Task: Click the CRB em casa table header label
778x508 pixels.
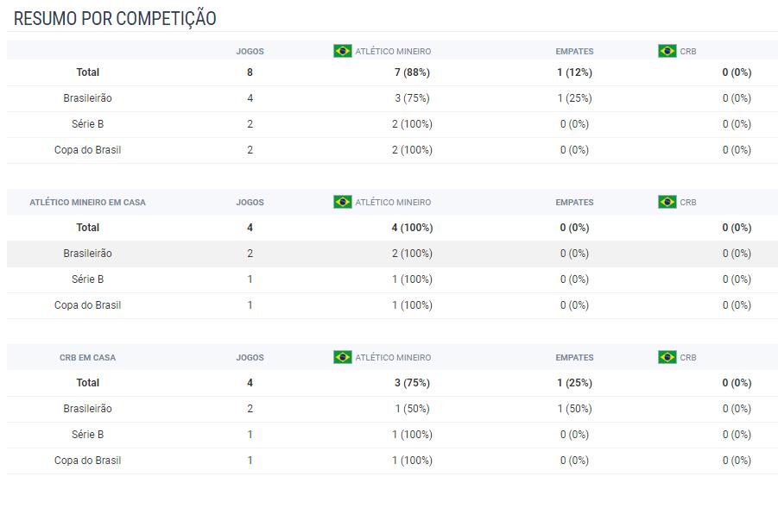Action: pos(87,358)
